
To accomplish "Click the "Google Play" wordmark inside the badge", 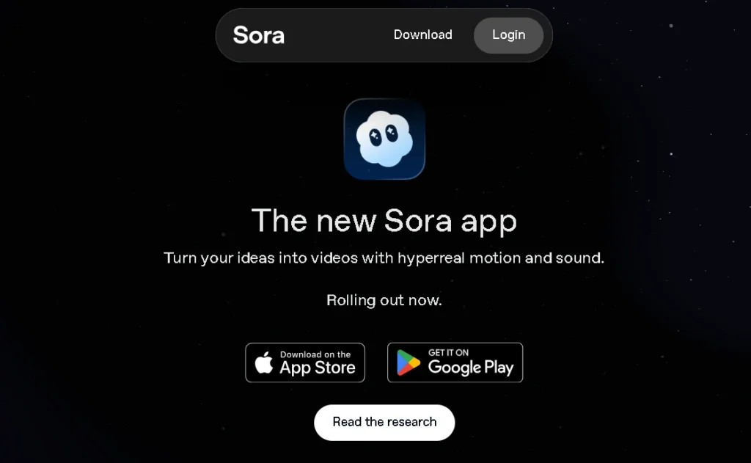I will coord(471,368).
